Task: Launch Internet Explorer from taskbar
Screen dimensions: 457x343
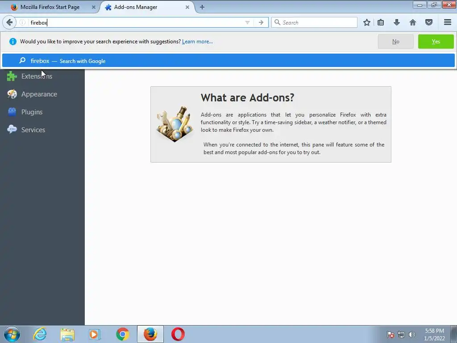Action: [40, 334]
